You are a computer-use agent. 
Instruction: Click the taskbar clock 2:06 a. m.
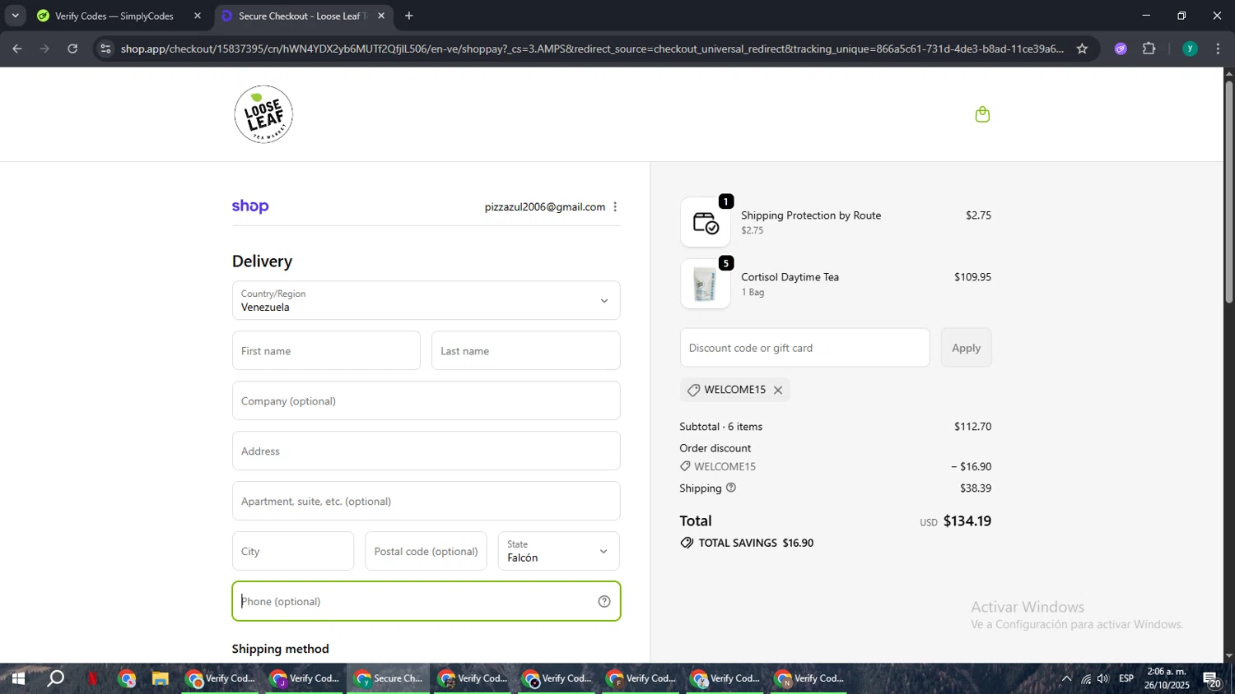click(x=1167, y=672)
